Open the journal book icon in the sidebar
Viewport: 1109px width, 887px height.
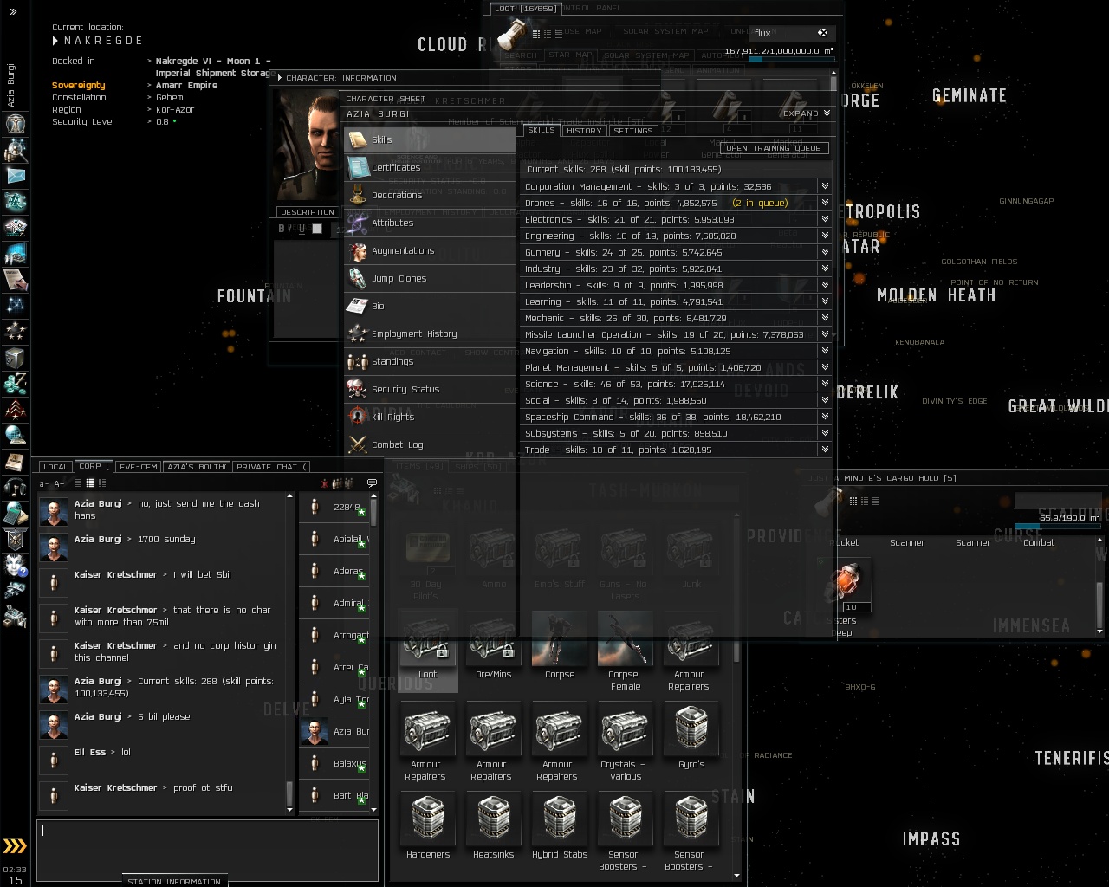pos(15,462)
